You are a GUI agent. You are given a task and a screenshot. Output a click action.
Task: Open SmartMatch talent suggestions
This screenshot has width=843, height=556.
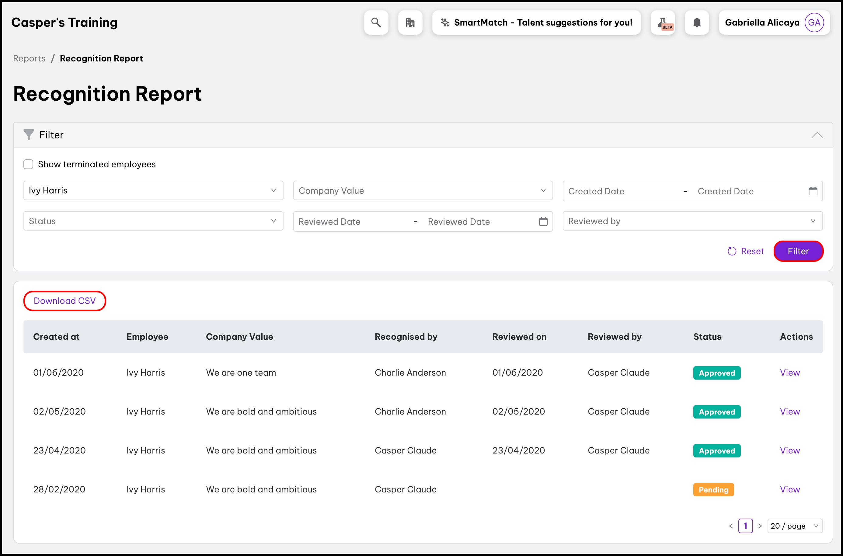tap(536, 23)
